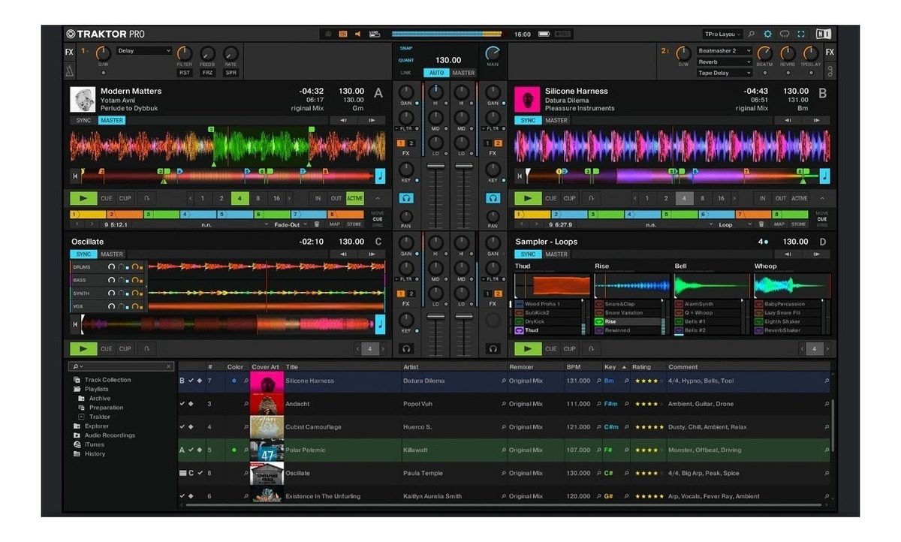901x542 pixels.
Task: Open the Preferences gear icon in header
Action: click(767, 34)
